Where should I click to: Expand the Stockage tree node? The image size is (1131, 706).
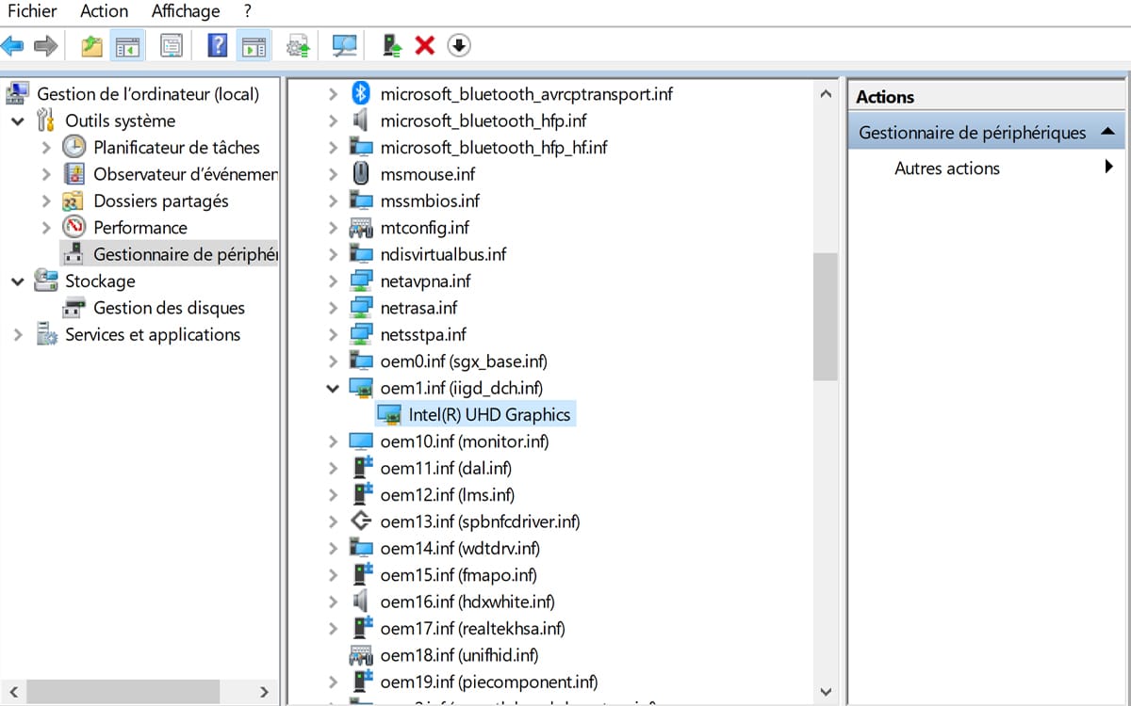tap(17, 281)
